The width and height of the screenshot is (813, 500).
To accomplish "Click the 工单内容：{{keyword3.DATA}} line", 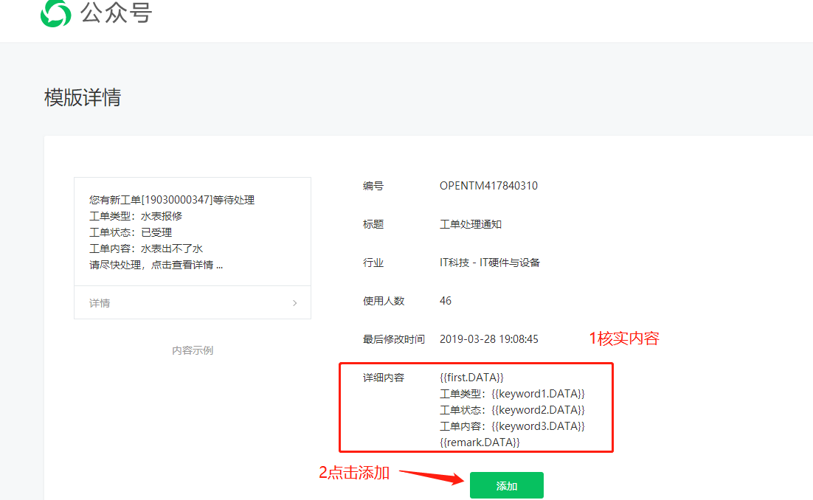I will [512, 426].
